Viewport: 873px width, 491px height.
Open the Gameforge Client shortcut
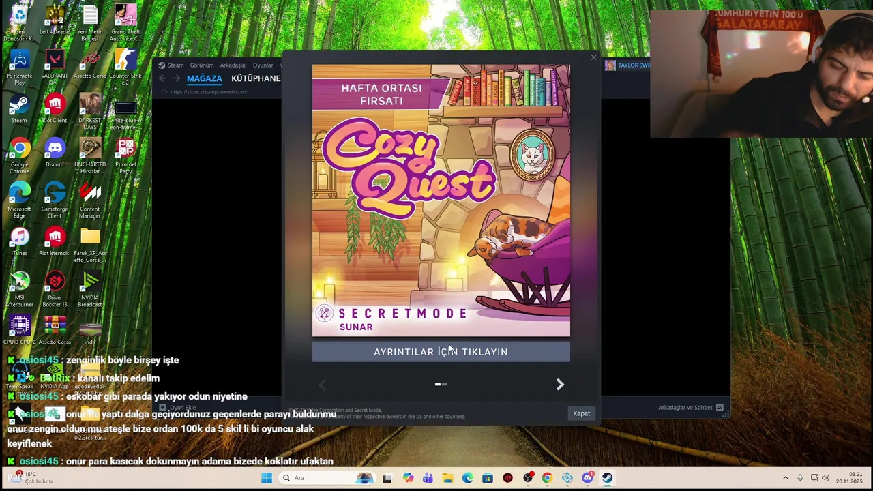click(55, 200)
